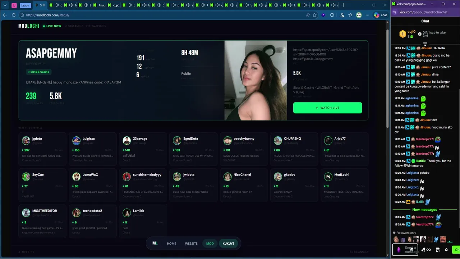Click the ML logo in bottom nav
The width and height of the screenshot is (460, 259).
[155, 243]
